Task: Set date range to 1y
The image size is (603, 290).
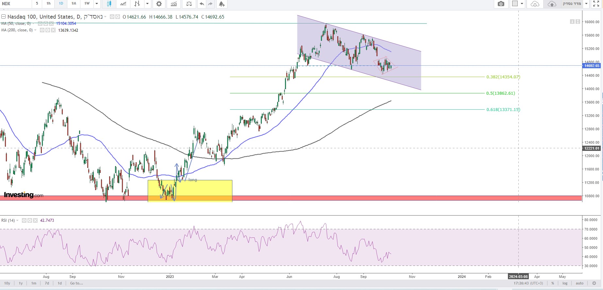Action: (21, 283)
